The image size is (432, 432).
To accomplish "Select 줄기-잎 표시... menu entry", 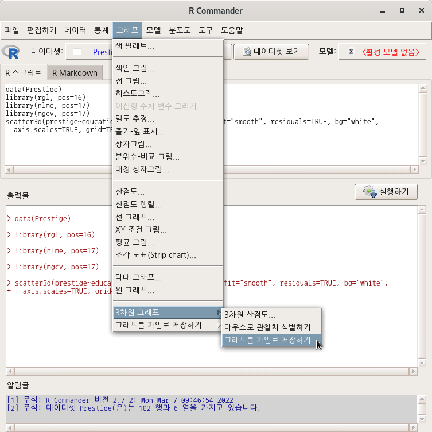I will tap(168, 132).
